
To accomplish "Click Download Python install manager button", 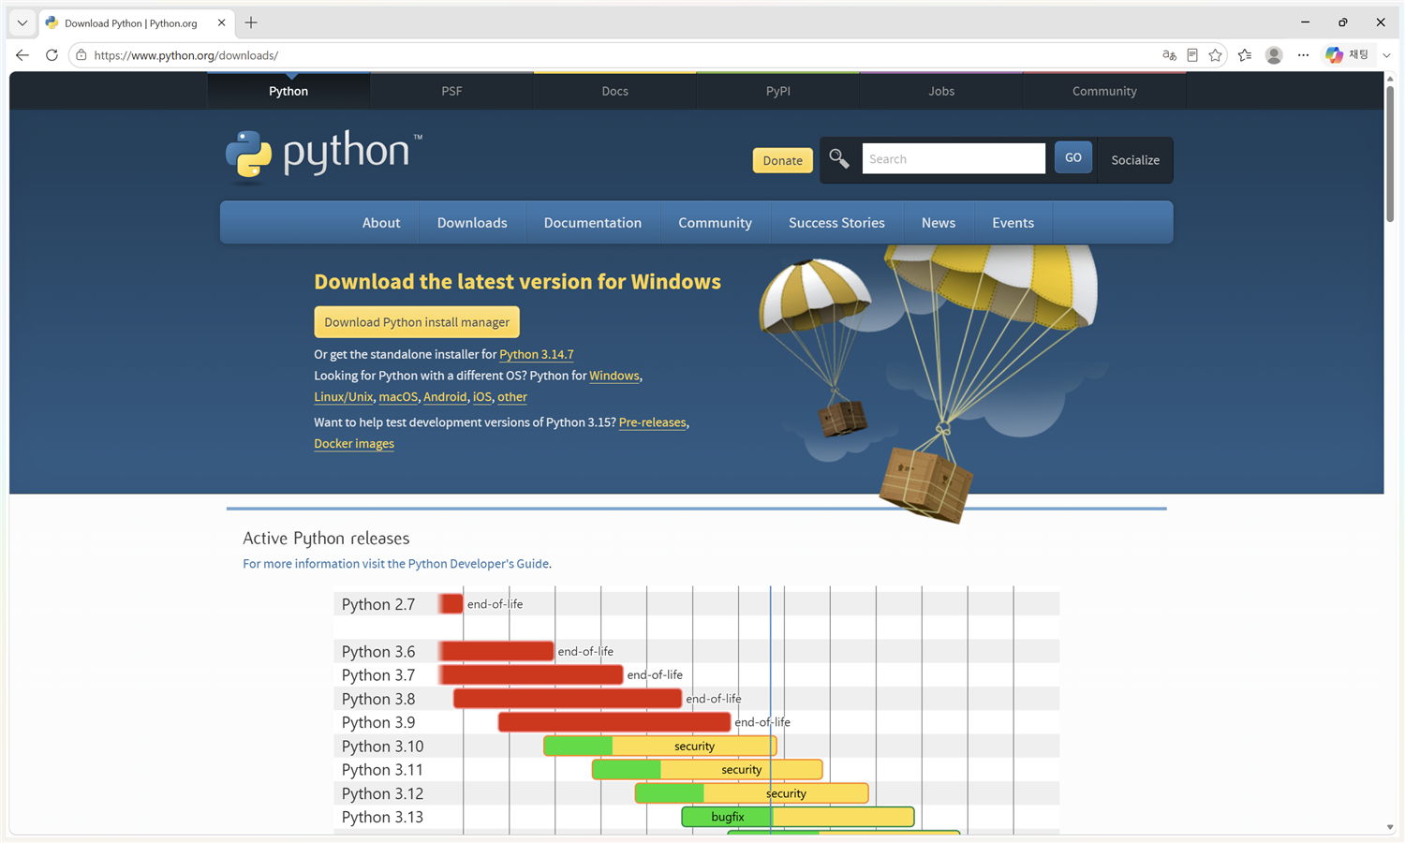I will (x=417, y=322).
